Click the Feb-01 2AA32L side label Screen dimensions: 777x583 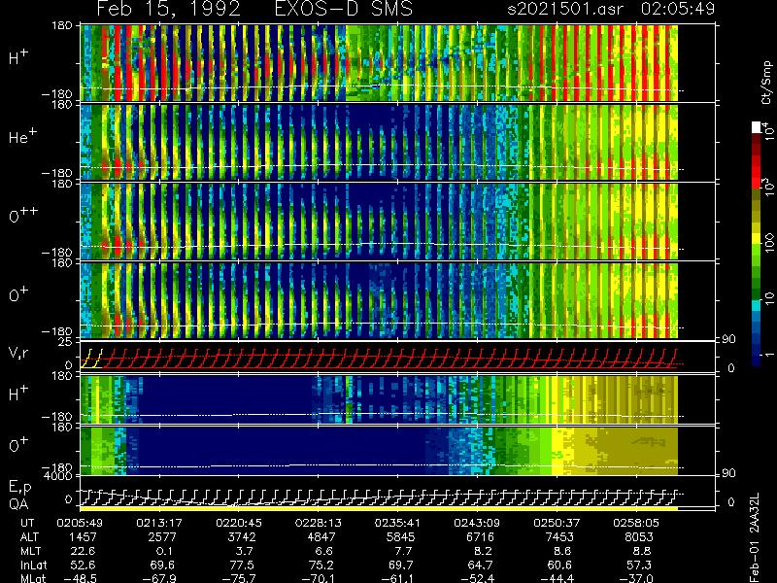tap(755, 537)
